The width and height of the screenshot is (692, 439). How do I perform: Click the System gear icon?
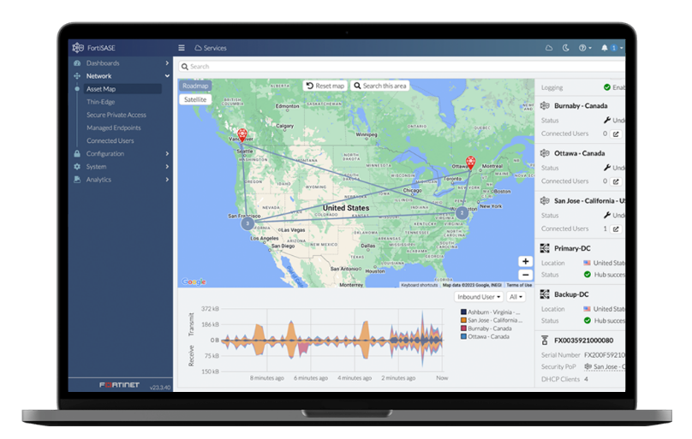[x=77, y=167]
